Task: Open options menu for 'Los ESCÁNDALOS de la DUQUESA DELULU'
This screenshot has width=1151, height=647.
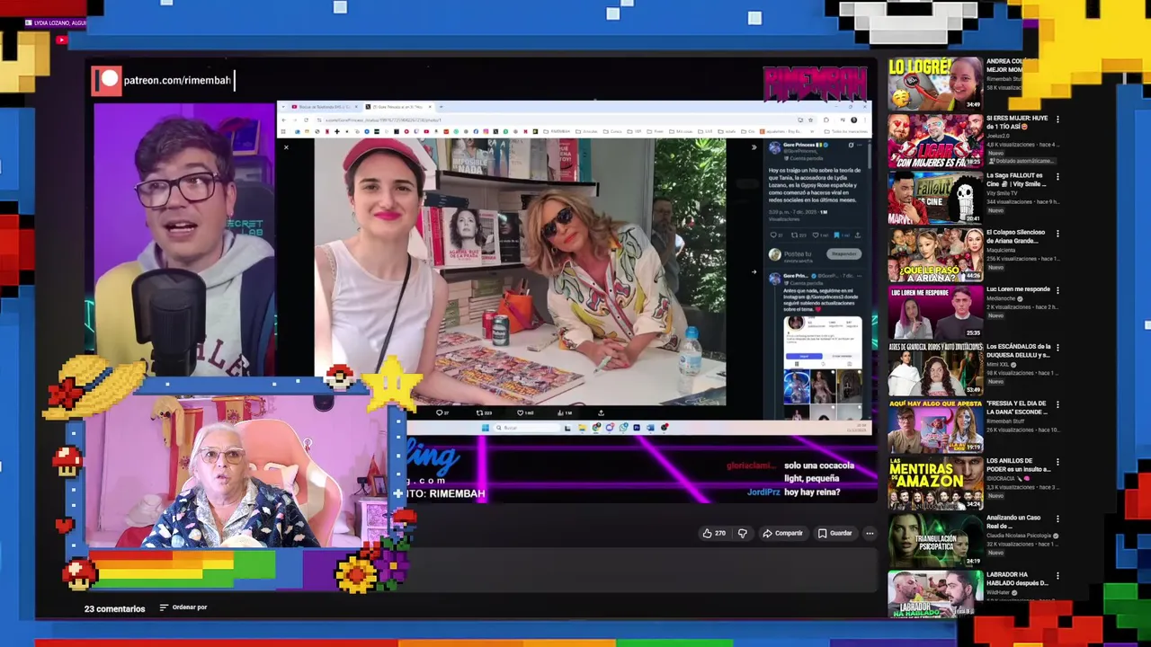Action: pyautogui.click(x=1057, y=347)
